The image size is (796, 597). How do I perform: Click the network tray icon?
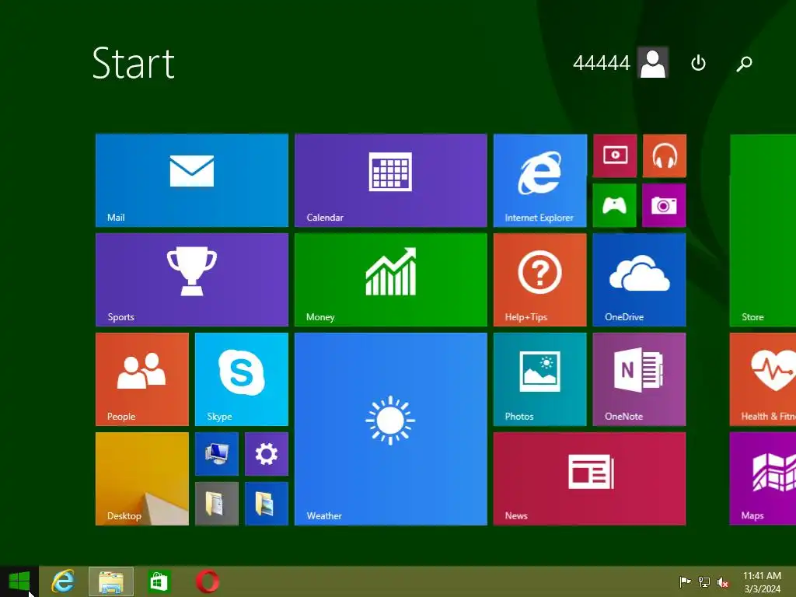[x=704, y=581]
